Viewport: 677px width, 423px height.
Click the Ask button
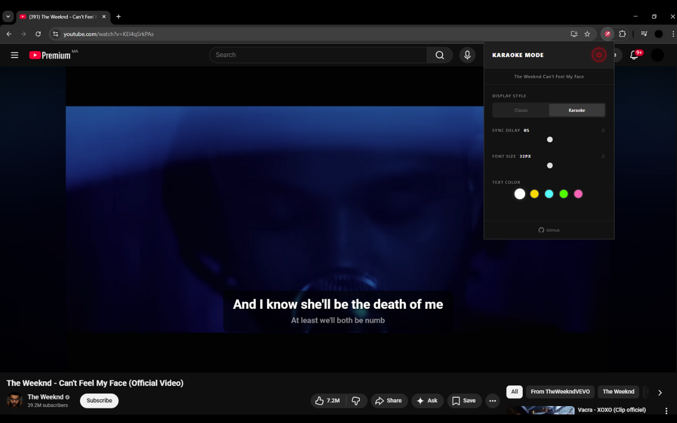pyautogui.click(x=427, y=401)
